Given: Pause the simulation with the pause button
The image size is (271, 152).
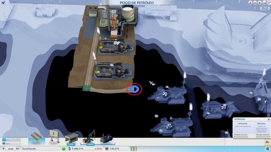Looking at the screenshot, I should pyautogui.click(x=3, y=149).
